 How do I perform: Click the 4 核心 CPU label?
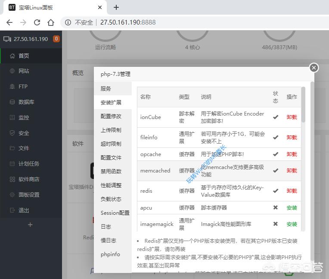[192, 47]
